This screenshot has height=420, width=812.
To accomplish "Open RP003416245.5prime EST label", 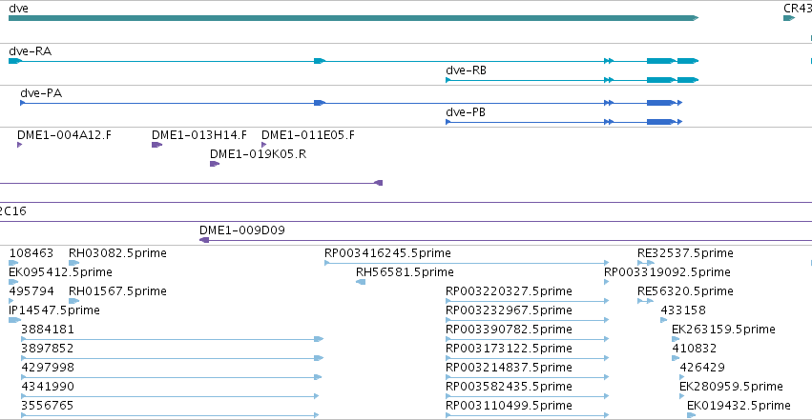I will (388, 253).
